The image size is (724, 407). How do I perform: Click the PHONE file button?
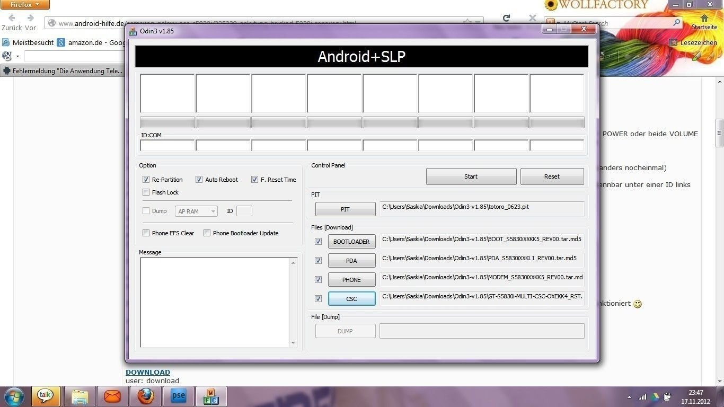[x=351, y=280]
